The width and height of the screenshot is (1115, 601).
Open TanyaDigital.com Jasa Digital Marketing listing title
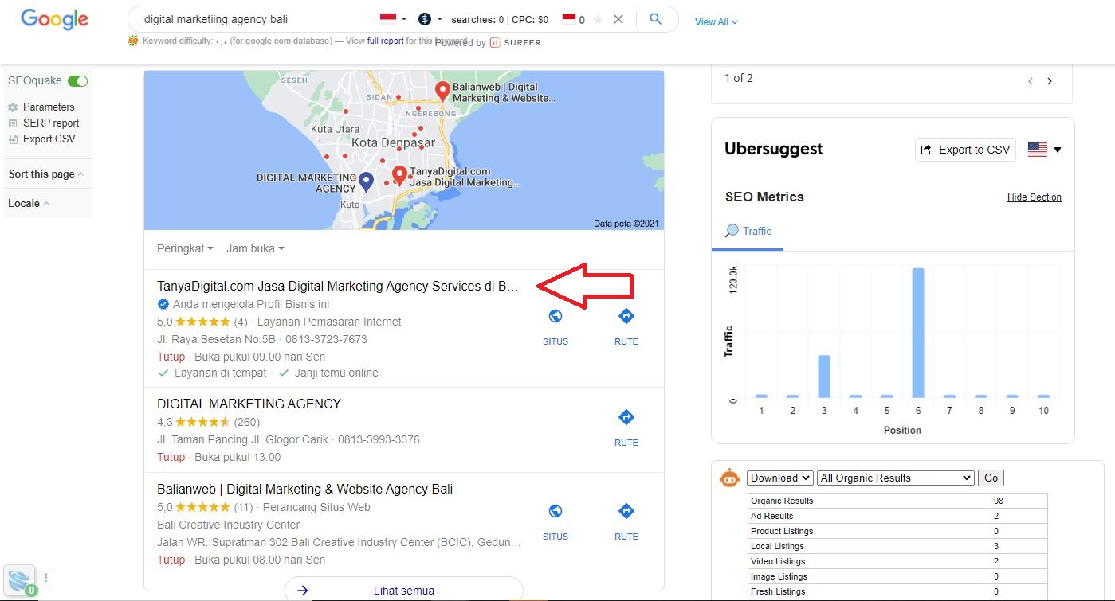coord(338,286)
